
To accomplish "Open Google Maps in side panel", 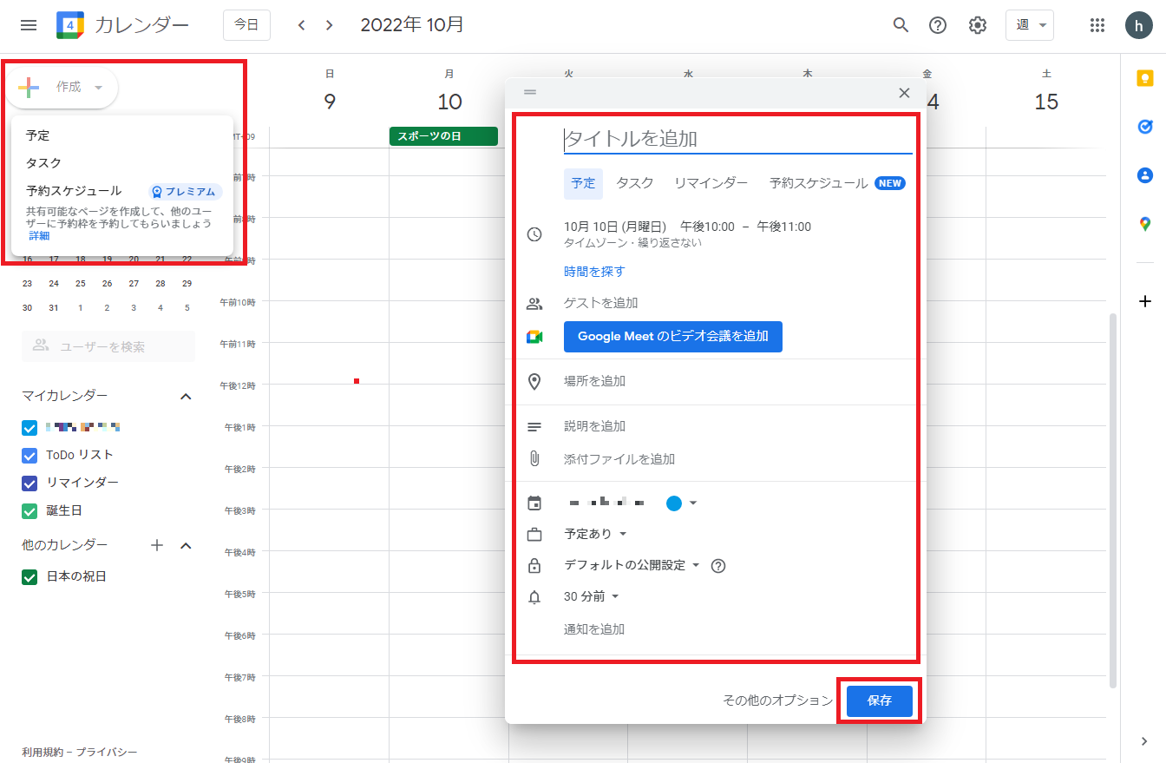I will coord(1144,224).
